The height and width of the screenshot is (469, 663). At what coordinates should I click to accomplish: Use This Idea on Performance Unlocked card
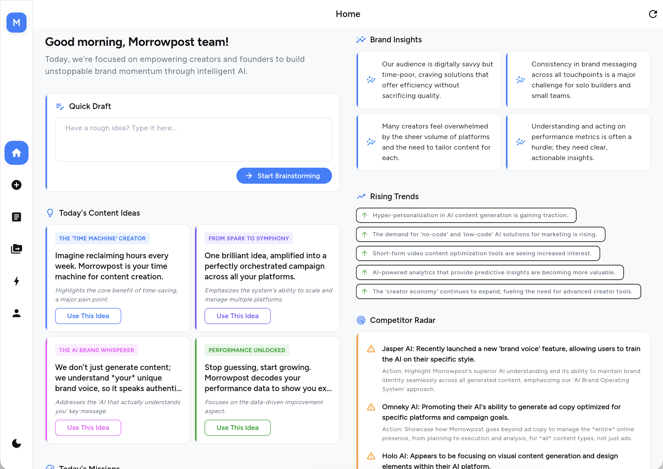237,427
